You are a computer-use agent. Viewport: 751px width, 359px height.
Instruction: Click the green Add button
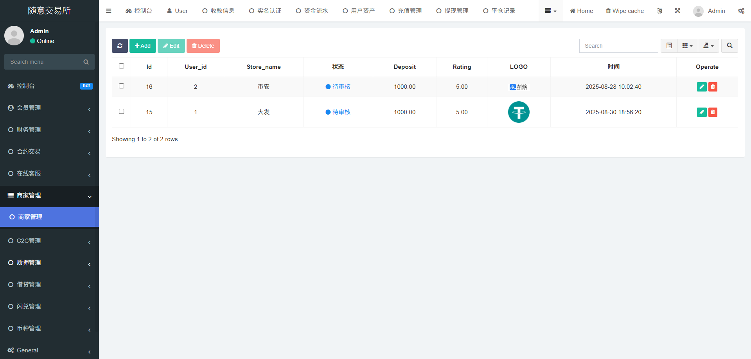tap(143, 46)
